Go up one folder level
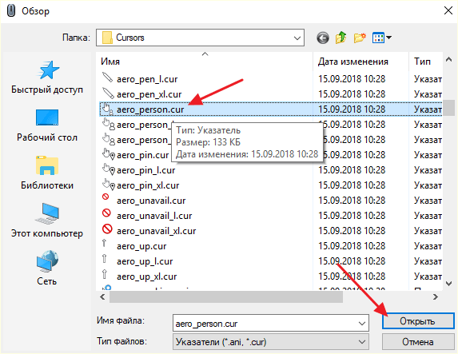This screenshot has width=458, height=354. (341, 38)
